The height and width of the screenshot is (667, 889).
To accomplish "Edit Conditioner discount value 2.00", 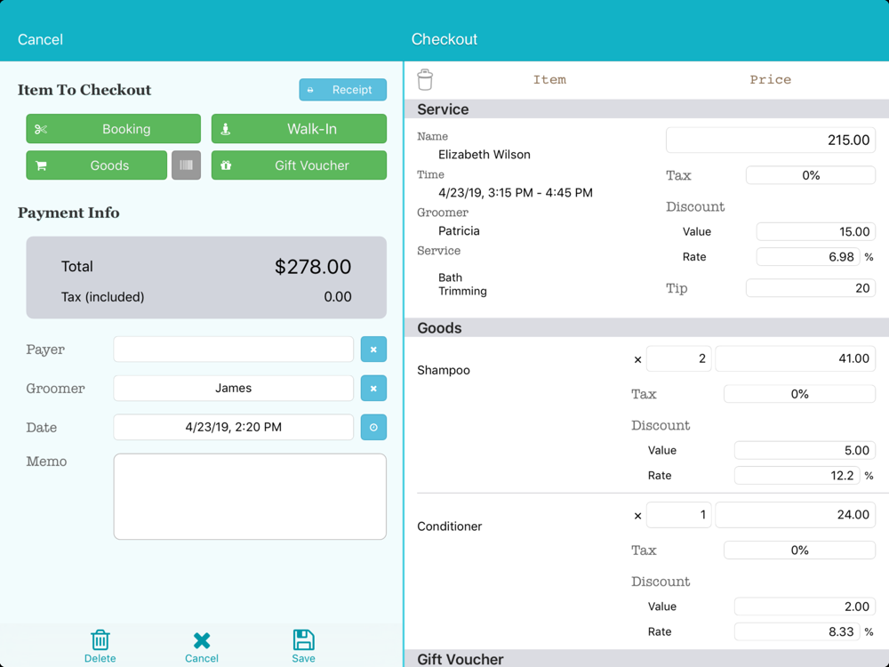I will click(x=805, y=607).
